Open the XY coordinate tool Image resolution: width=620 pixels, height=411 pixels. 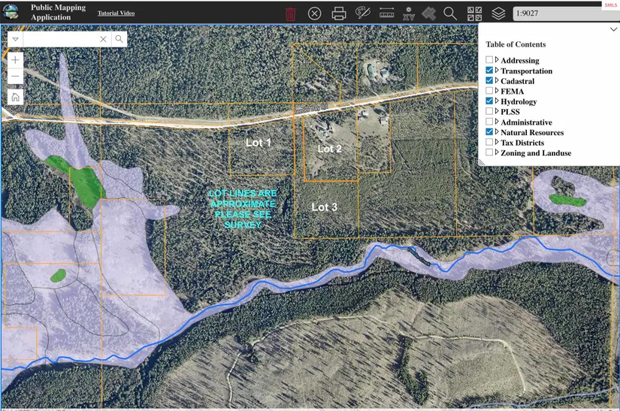tap(409, 14)
